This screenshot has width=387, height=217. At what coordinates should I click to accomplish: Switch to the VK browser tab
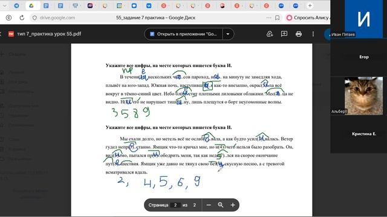point(149,5)
